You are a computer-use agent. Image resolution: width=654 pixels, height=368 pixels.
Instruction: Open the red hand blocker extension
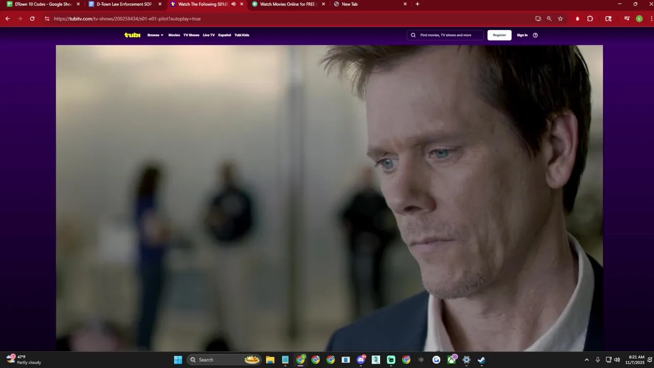coord(577,18)
